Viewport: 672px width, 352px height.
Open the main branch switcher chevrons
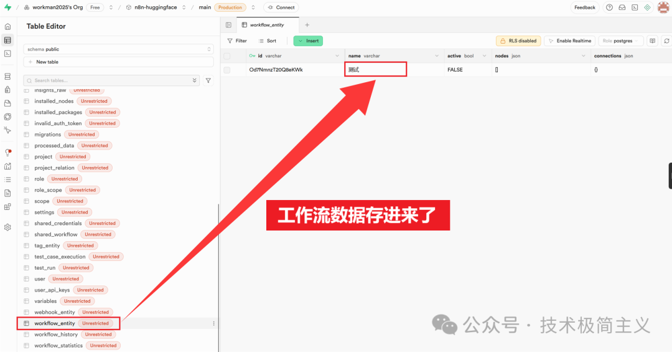point(253,7)
